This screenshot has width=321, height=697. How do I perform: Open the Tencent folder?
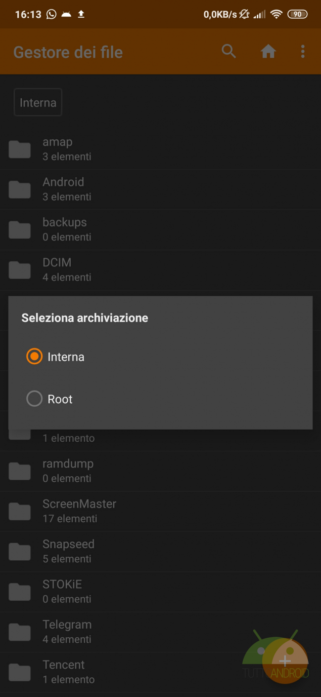coord(64,672)
